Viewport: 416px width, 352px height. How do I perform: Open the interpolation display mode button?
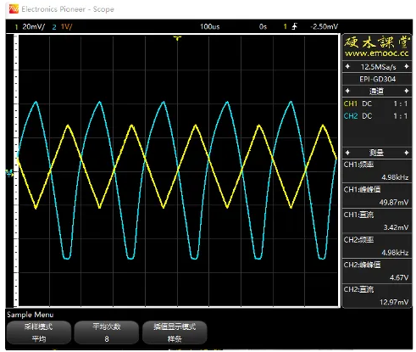[x=175, y=332]
